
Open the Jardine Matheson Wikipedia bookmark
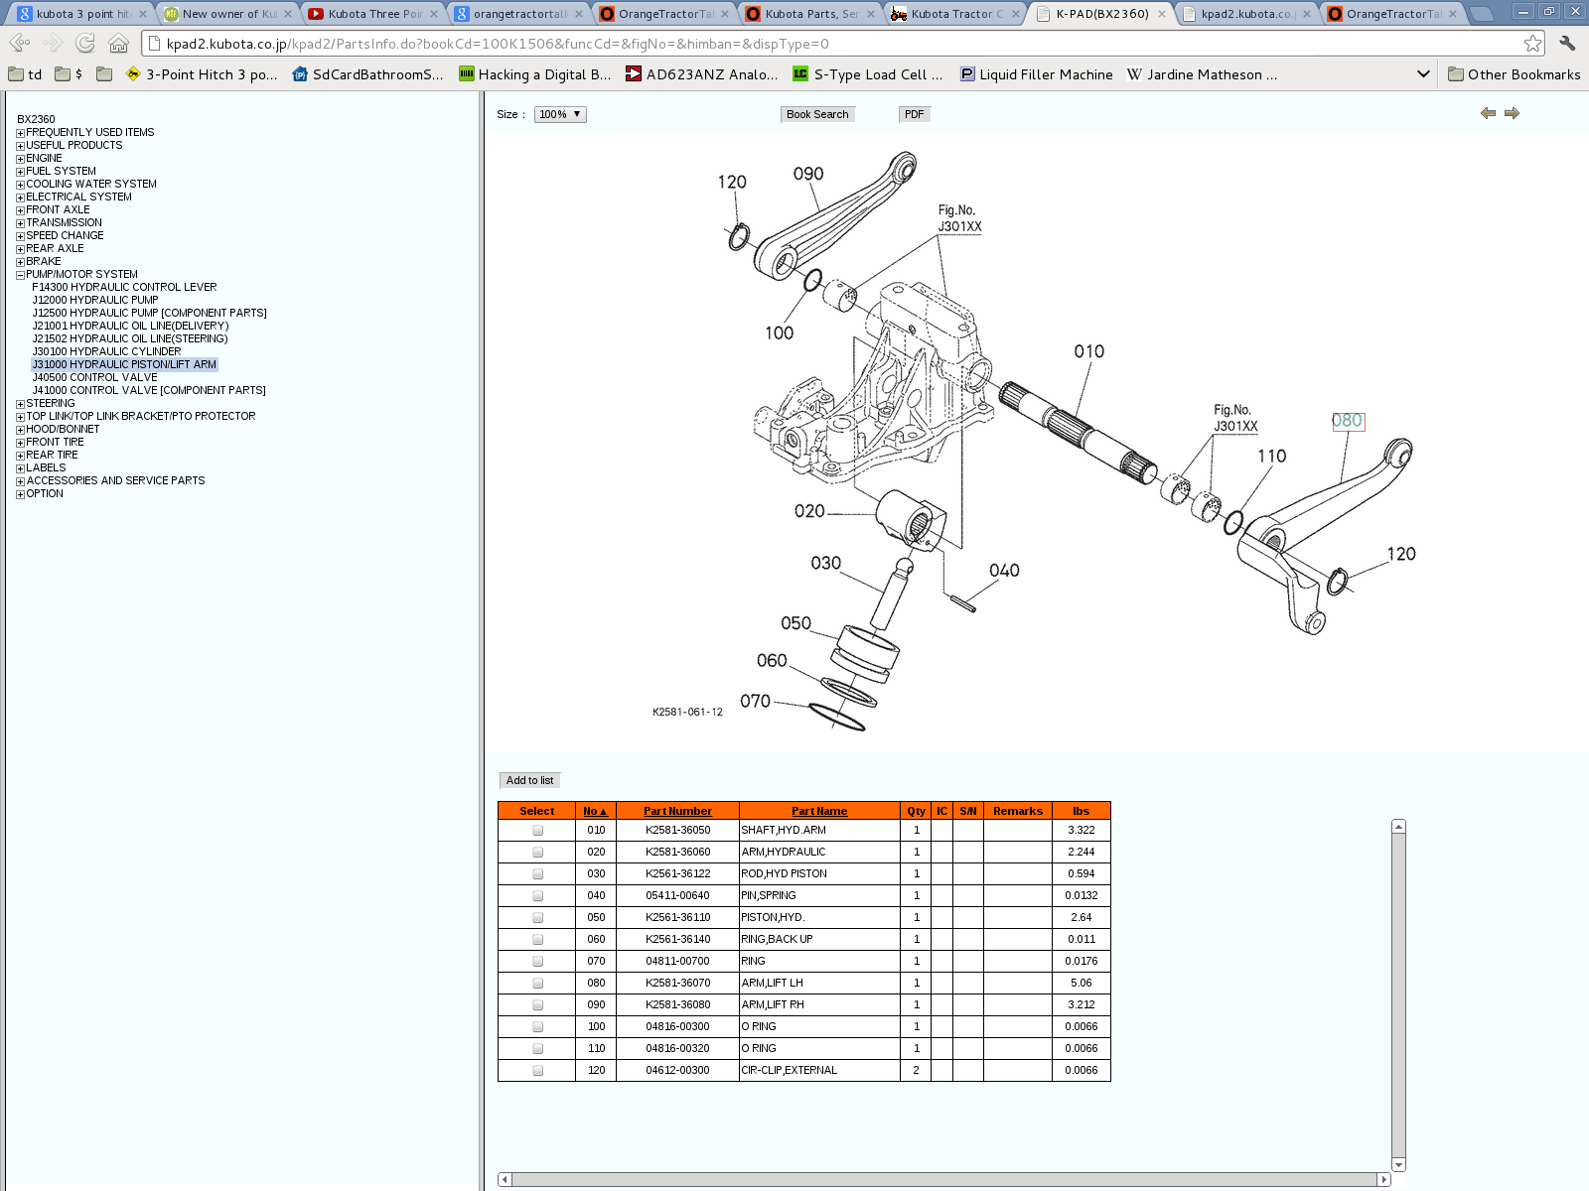[x=1202, y=74]
